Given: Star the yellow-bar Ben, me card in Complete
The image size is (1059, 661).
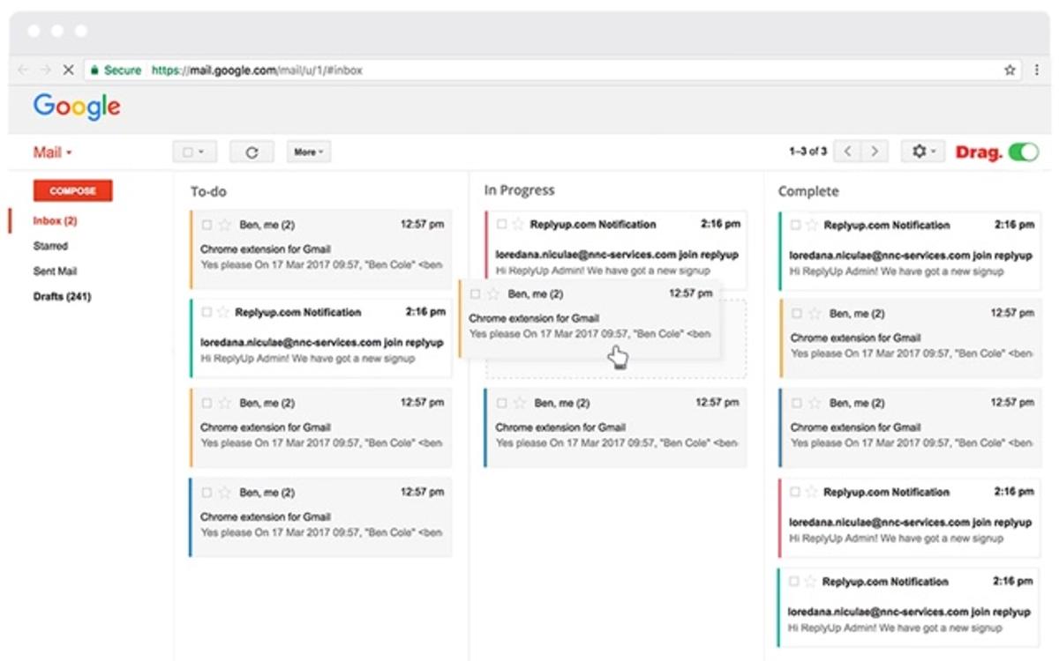Looking at the screenshot, I should [x=815, y=313].
